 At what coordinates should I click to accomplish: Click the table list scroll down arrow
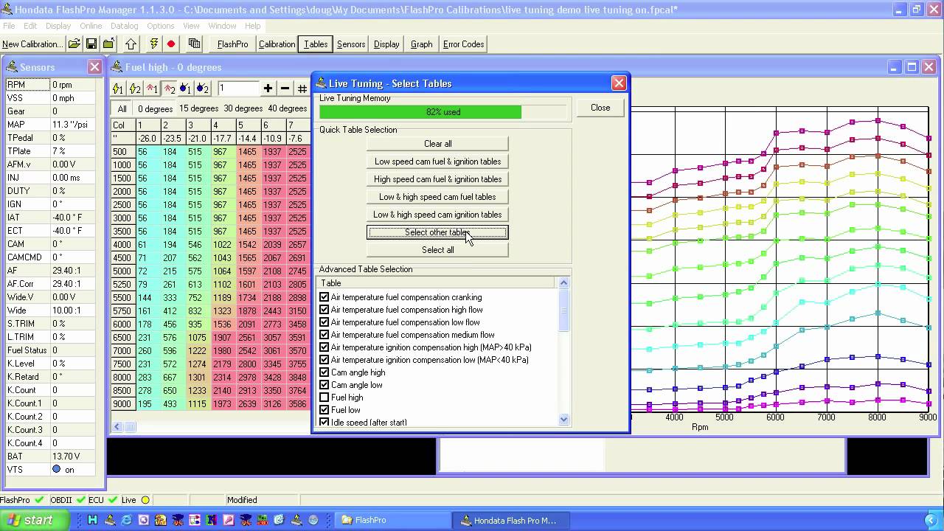(564, 420)
